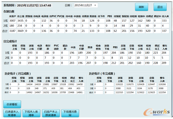Click the 1线 未排产 cell 3007

click(13, 21)
